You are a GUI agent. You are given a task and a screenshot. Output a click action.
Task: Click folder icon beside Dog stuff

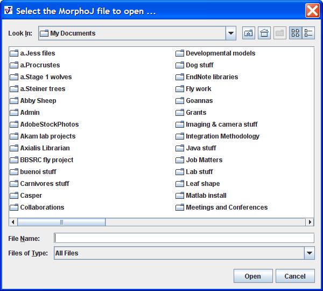tap(180, 65)
